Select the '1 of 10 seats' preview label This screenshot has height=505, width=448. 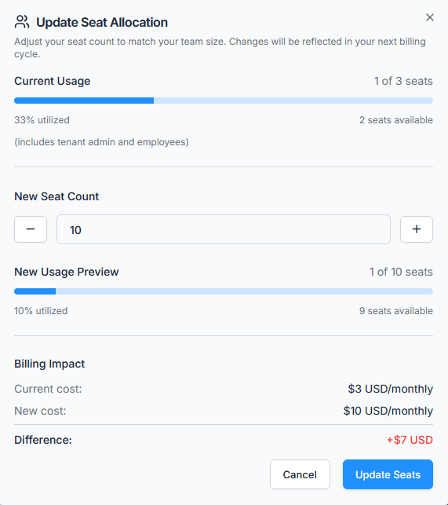[401, 272]
